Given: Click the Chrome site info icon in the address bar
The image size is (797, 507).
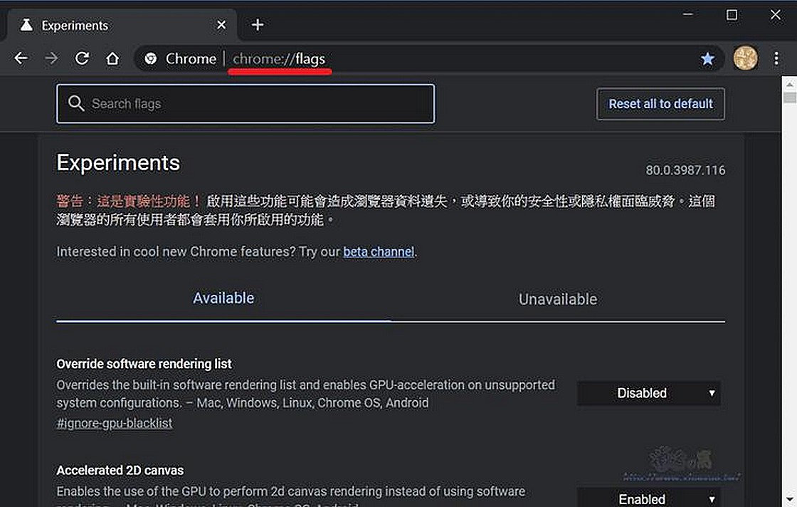Looking at the screenshot, I should point(150,59).
